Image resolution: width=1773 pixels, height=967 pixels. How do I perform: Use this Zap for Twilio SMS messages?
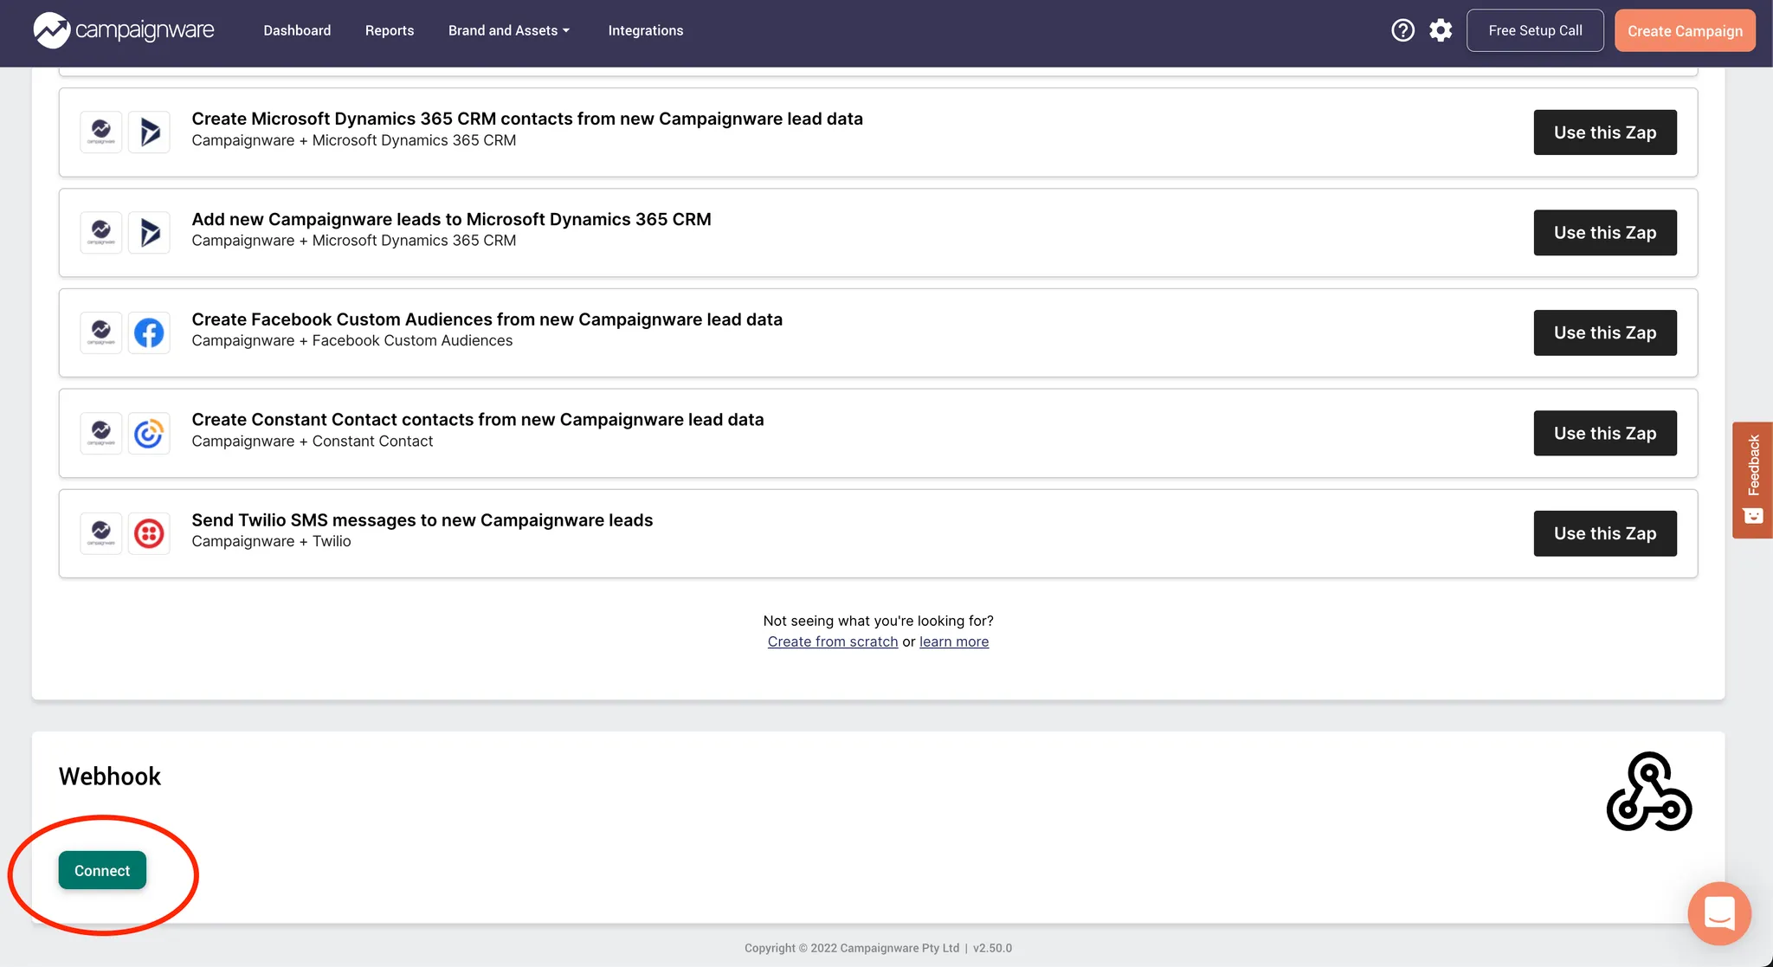(x=1605, y=534)
